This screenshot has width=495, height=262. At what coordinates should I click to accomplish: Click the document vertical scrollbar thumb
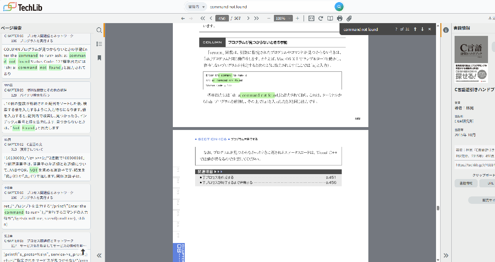click(438, 208)
